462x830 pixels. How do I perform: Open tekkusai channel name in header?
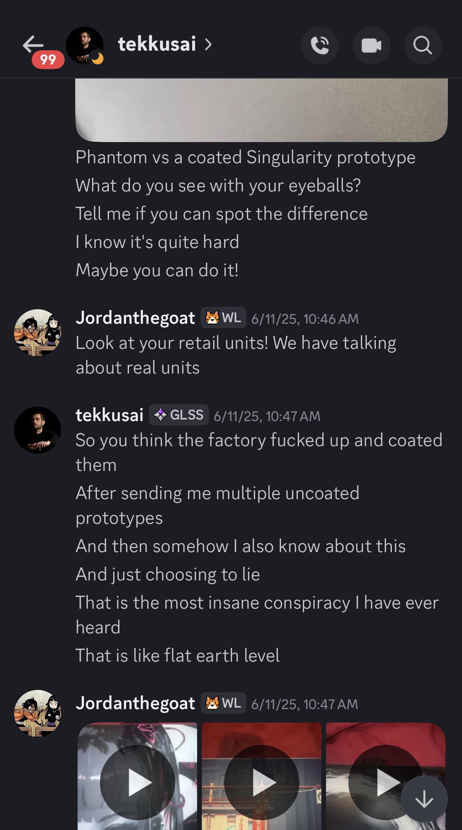click(157, 44)
